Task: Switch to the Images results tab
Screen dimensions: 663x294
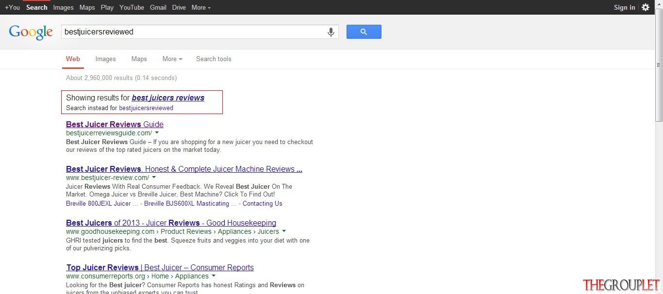Action: (x=105, y=59)
